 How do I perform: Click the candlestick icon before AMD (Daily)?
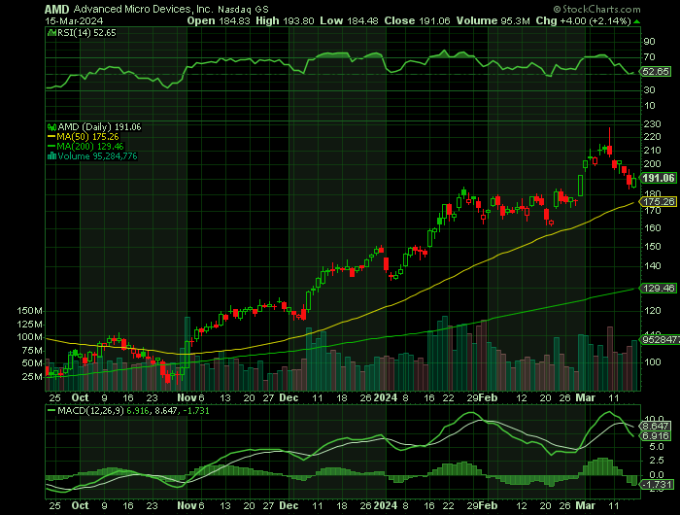coord(51,127)
